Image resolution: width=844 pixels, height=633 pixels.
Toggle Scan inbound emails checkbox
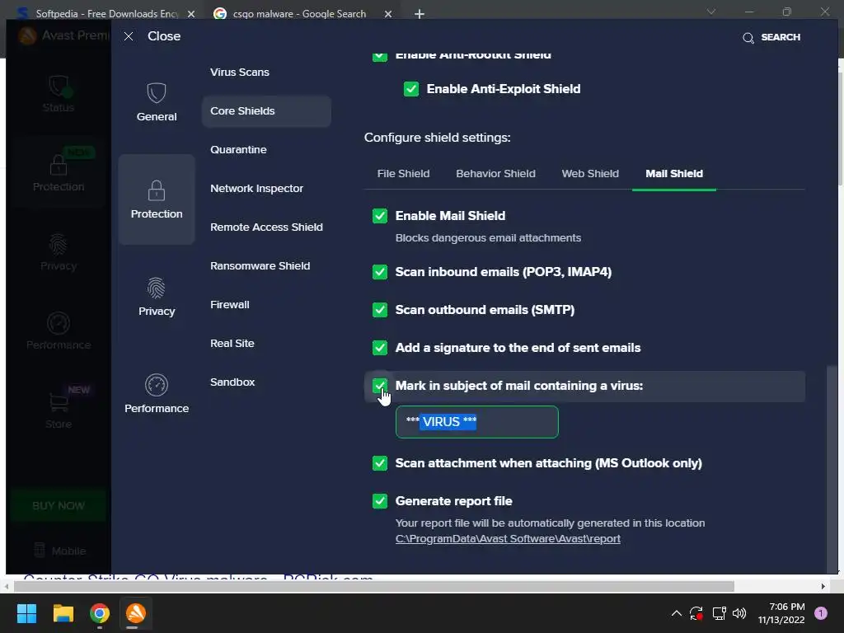click(380, 272)
